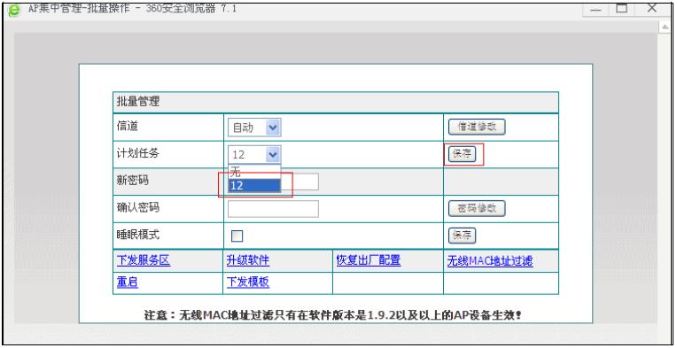This screenshot has width=677, height=348.
Task: Select the 12 option in the dropdown list
Action: (254, 185)
